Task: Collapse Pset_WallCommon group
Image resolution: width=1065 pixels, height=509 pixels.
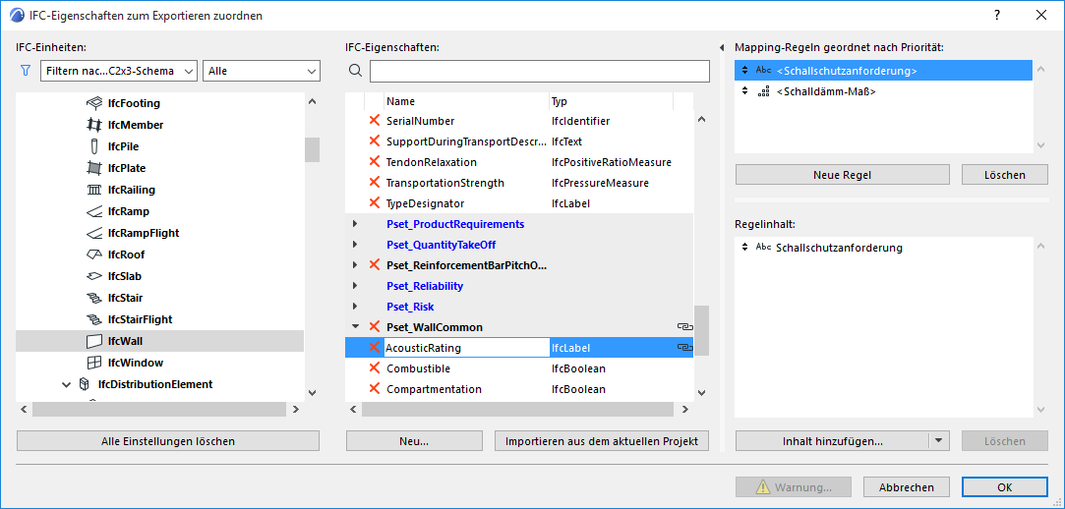Action: click(x=355, y=327)
